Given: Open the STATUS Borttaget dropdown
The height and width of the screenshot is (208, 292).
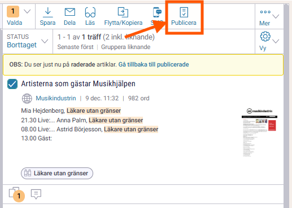Looking at the screenshot, I should 28,41.
